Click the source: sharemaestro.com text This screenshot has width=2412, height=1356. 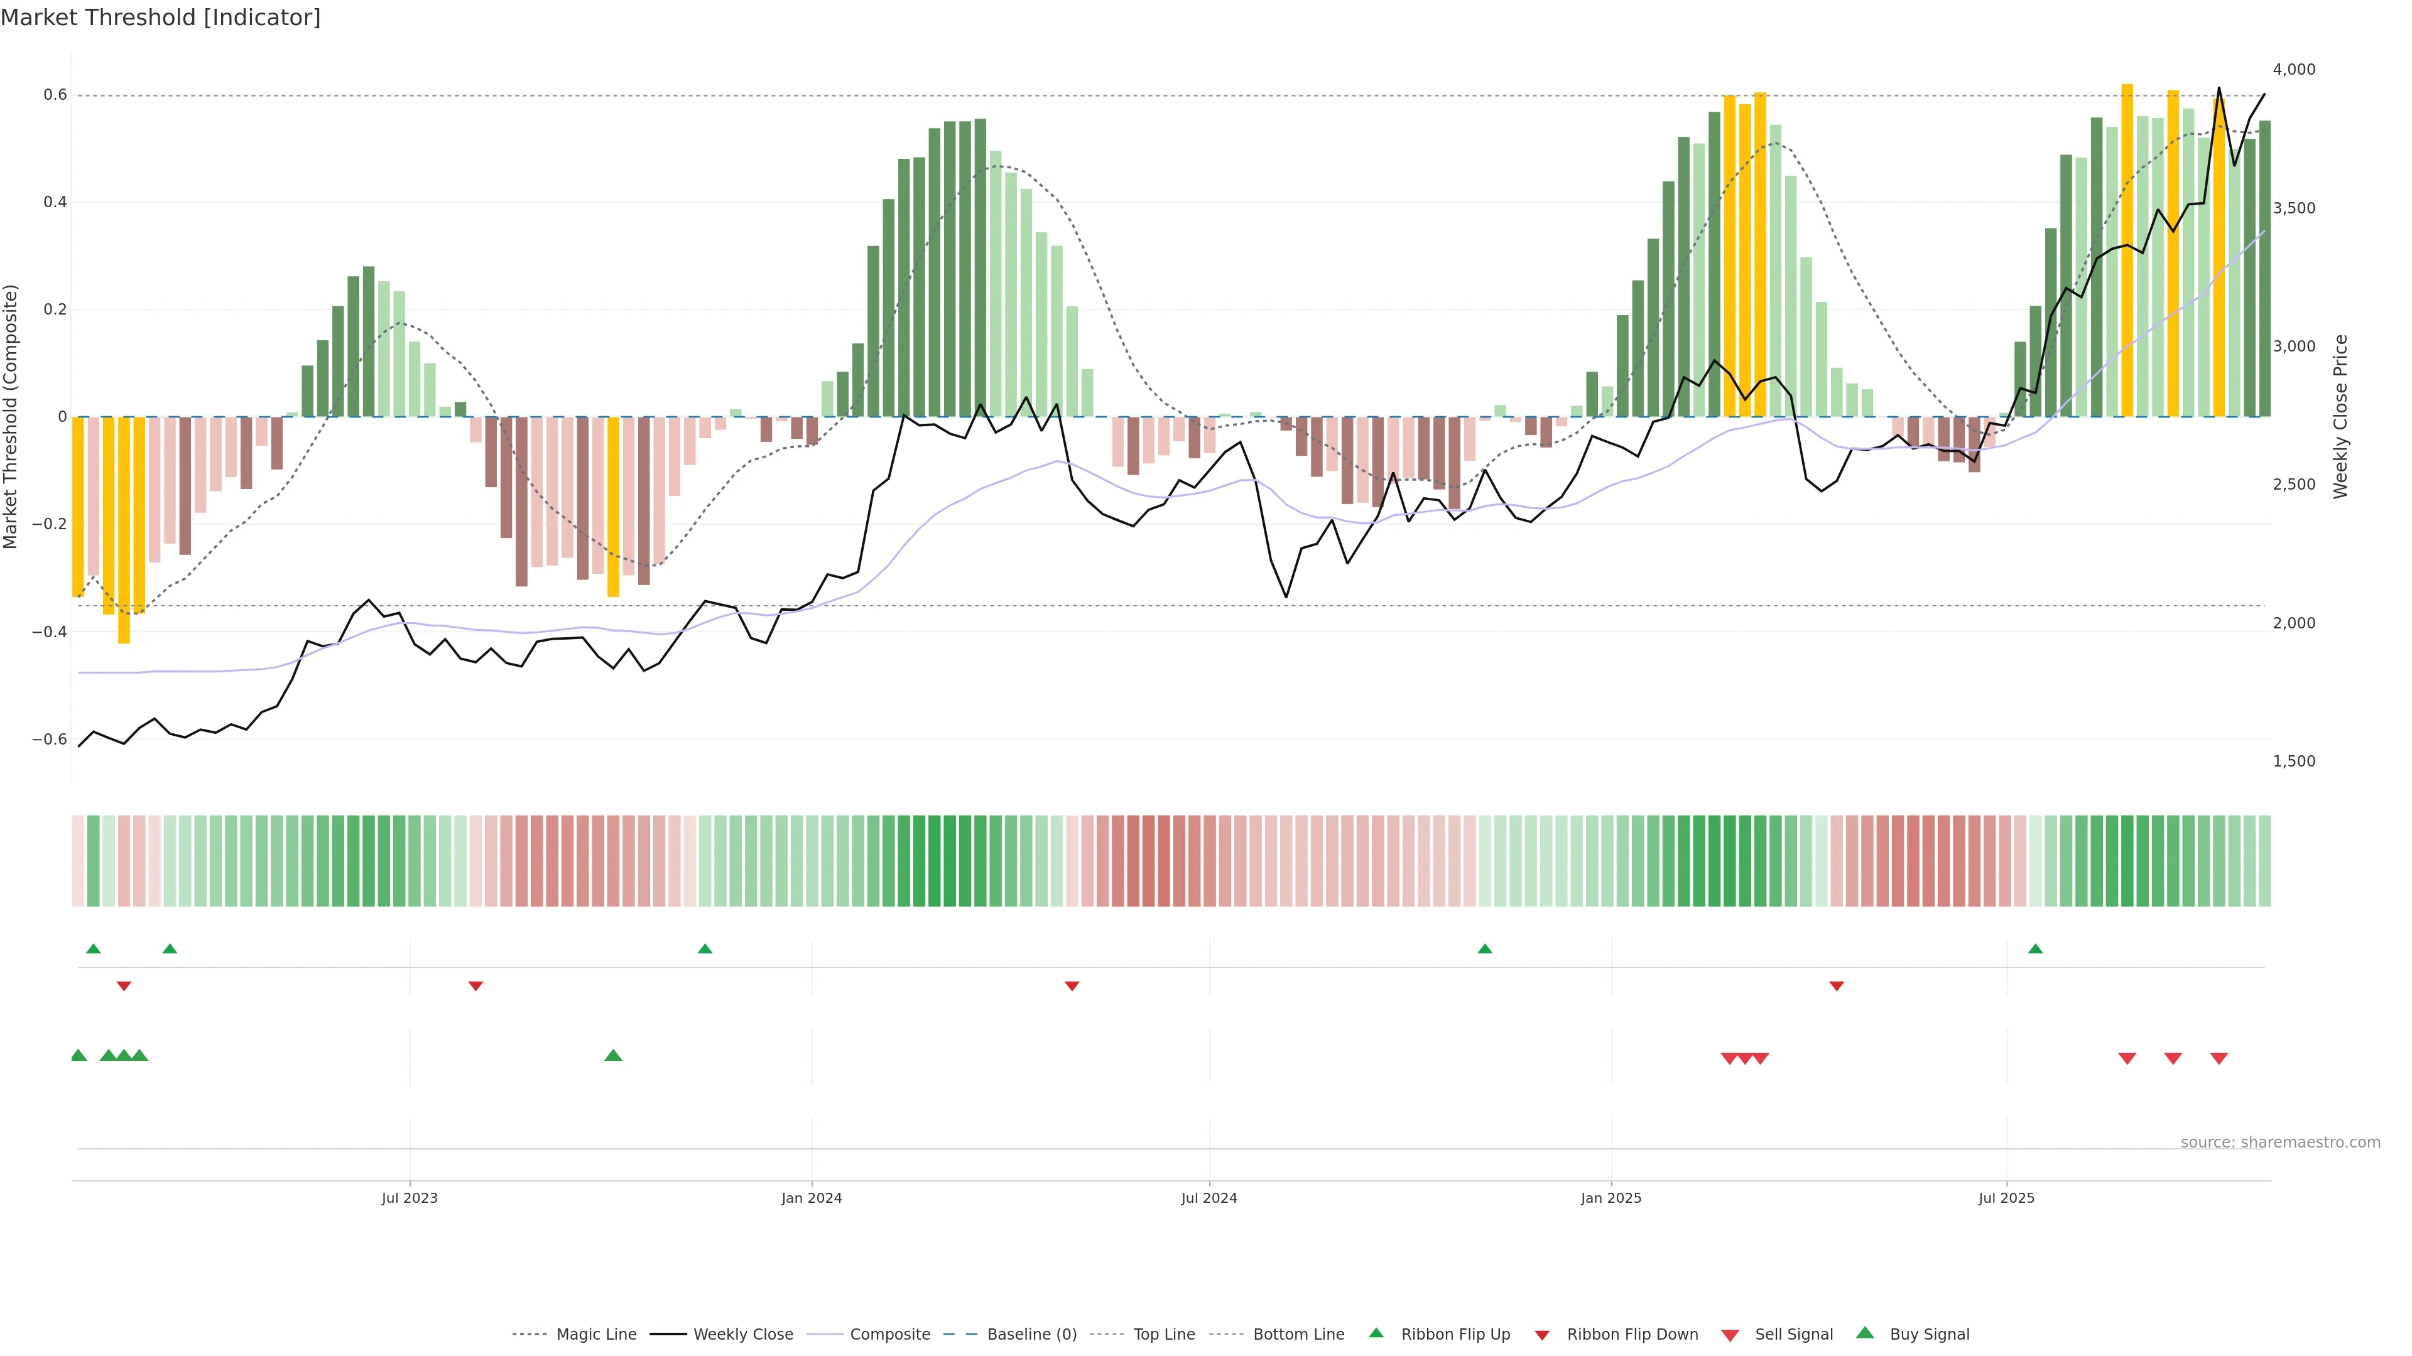(2280, 1142)
